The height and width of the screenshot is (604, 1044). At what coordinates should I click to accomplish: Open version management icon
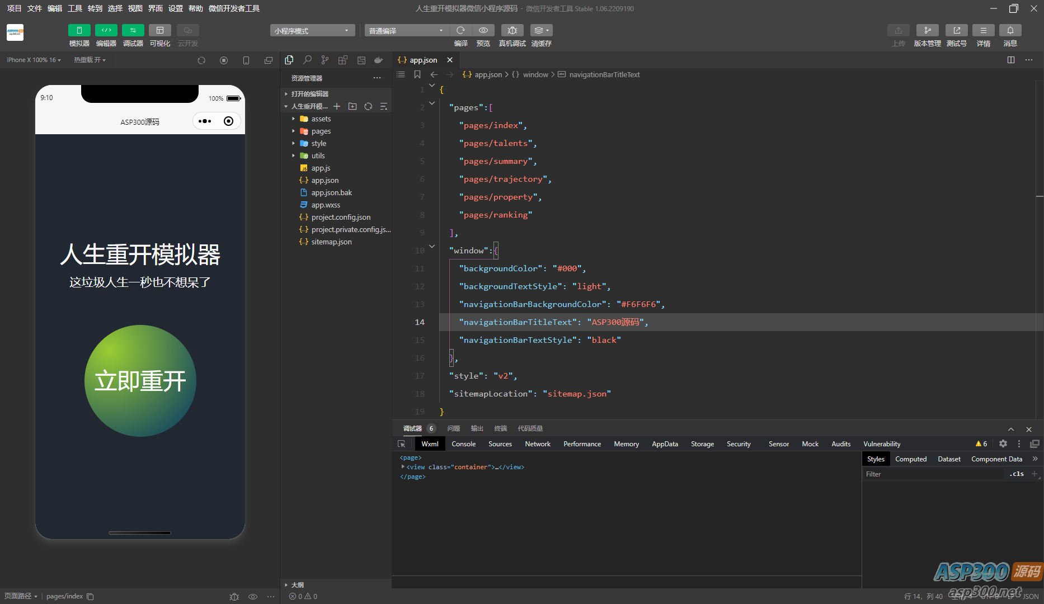click(927, 31)
